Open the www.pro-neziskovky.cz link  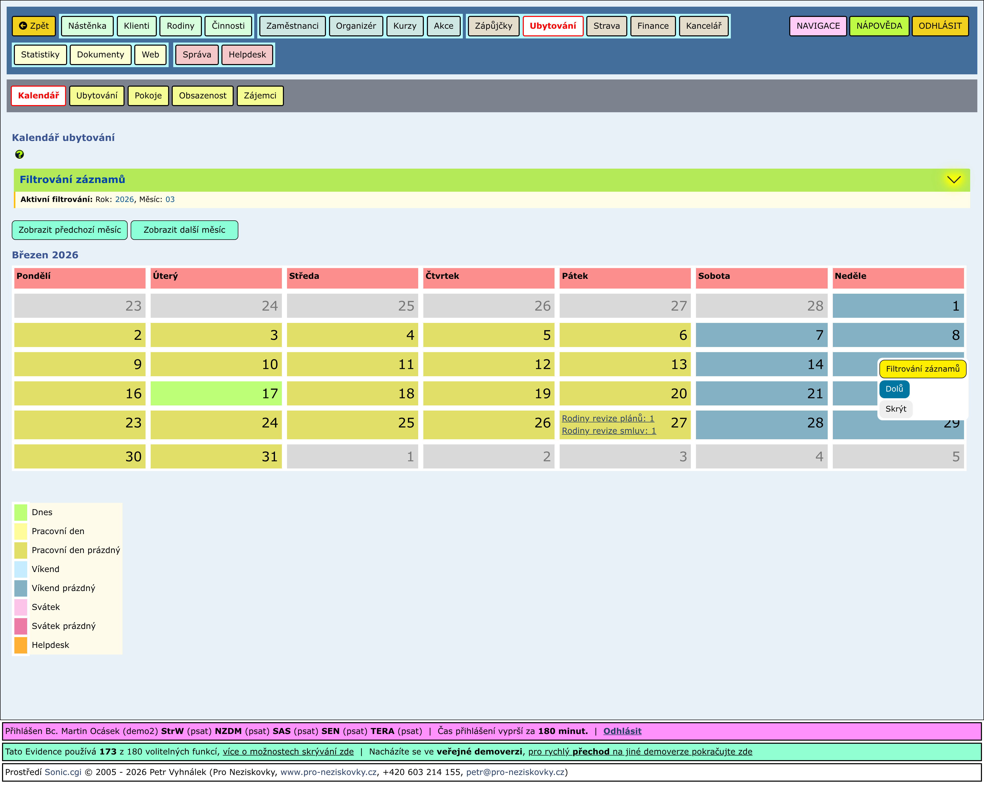(328, 772)
